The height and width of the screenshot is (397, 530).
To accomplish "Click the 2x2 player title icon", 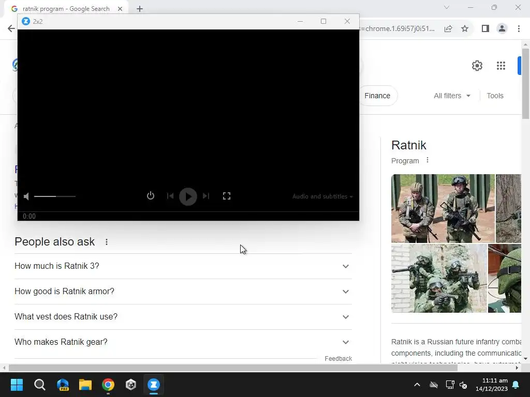I will tap(26, 21).
